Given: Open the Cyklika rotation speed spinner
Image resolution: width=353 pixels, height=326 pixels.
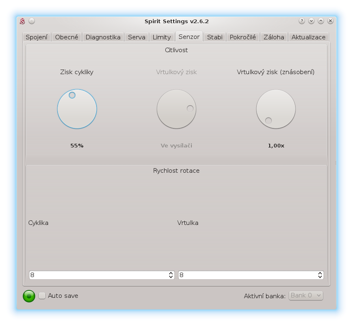Looking at the screenshot, I should click(x=171, y=275).
